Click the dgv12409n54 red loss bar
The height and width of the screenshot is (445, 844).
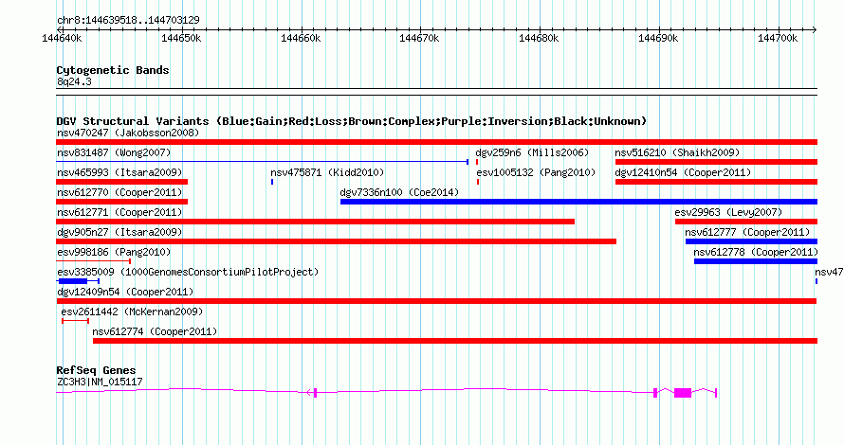click(x=436, y=301)
